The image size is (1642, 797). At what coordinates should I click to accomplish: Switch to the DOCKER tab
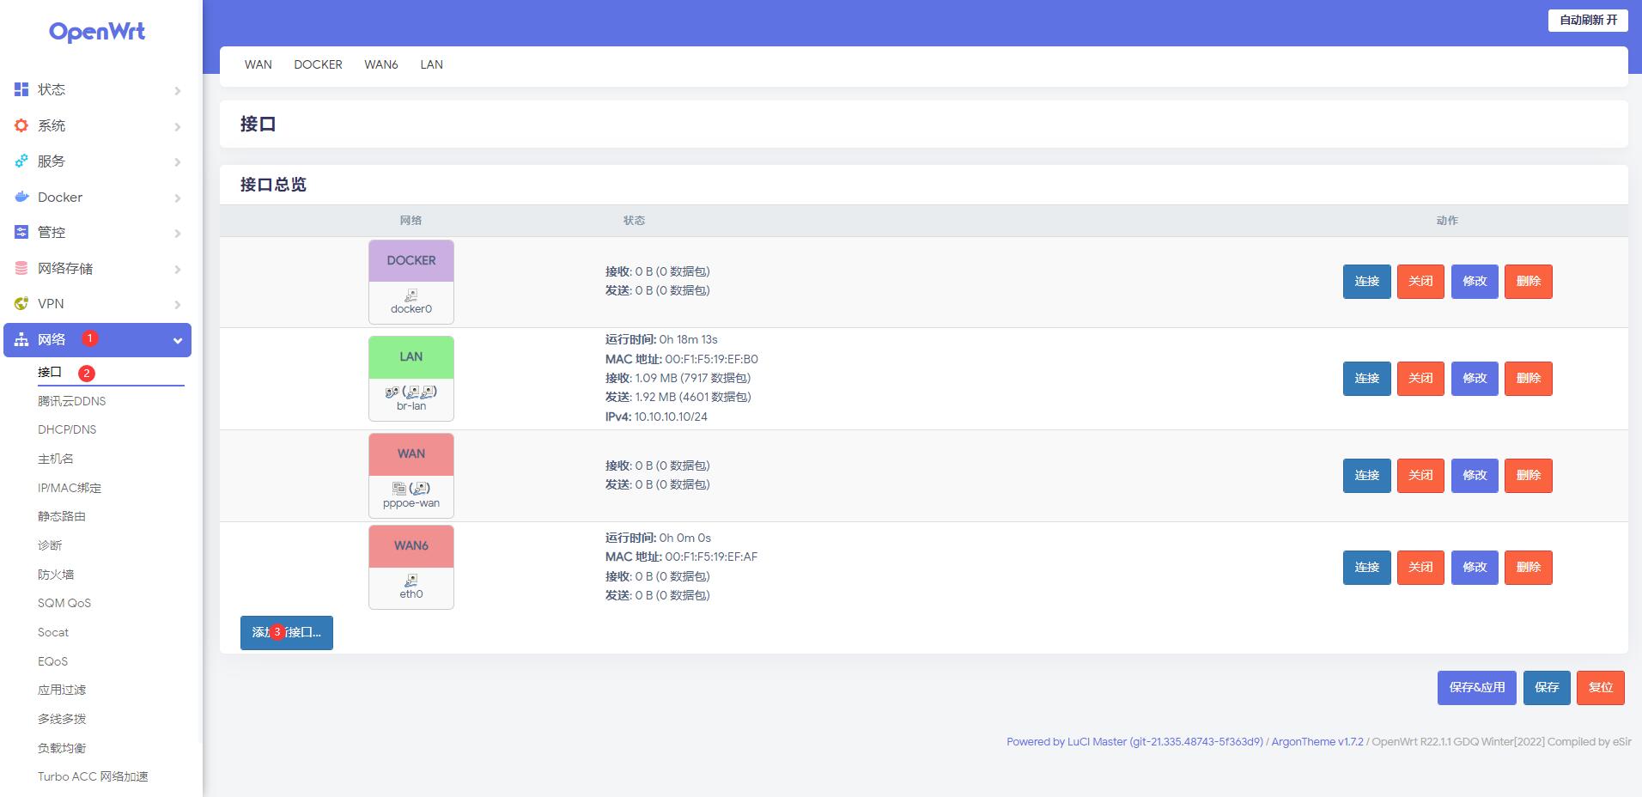click(318, 64)
